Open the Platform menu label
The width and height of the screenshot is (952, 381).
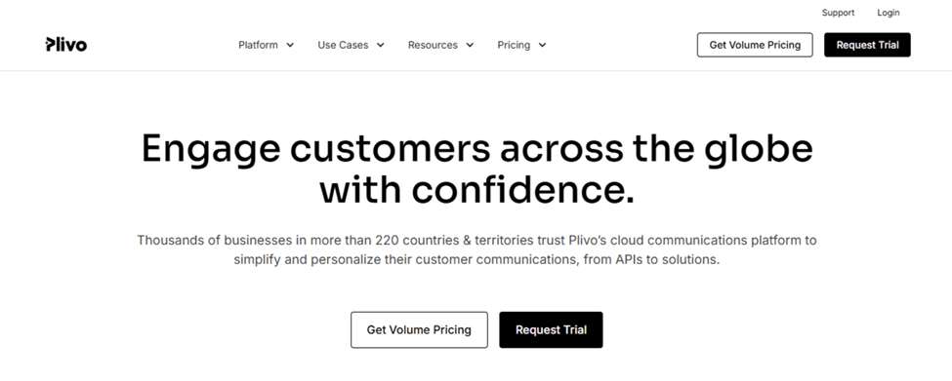click(x=258, y=45)
